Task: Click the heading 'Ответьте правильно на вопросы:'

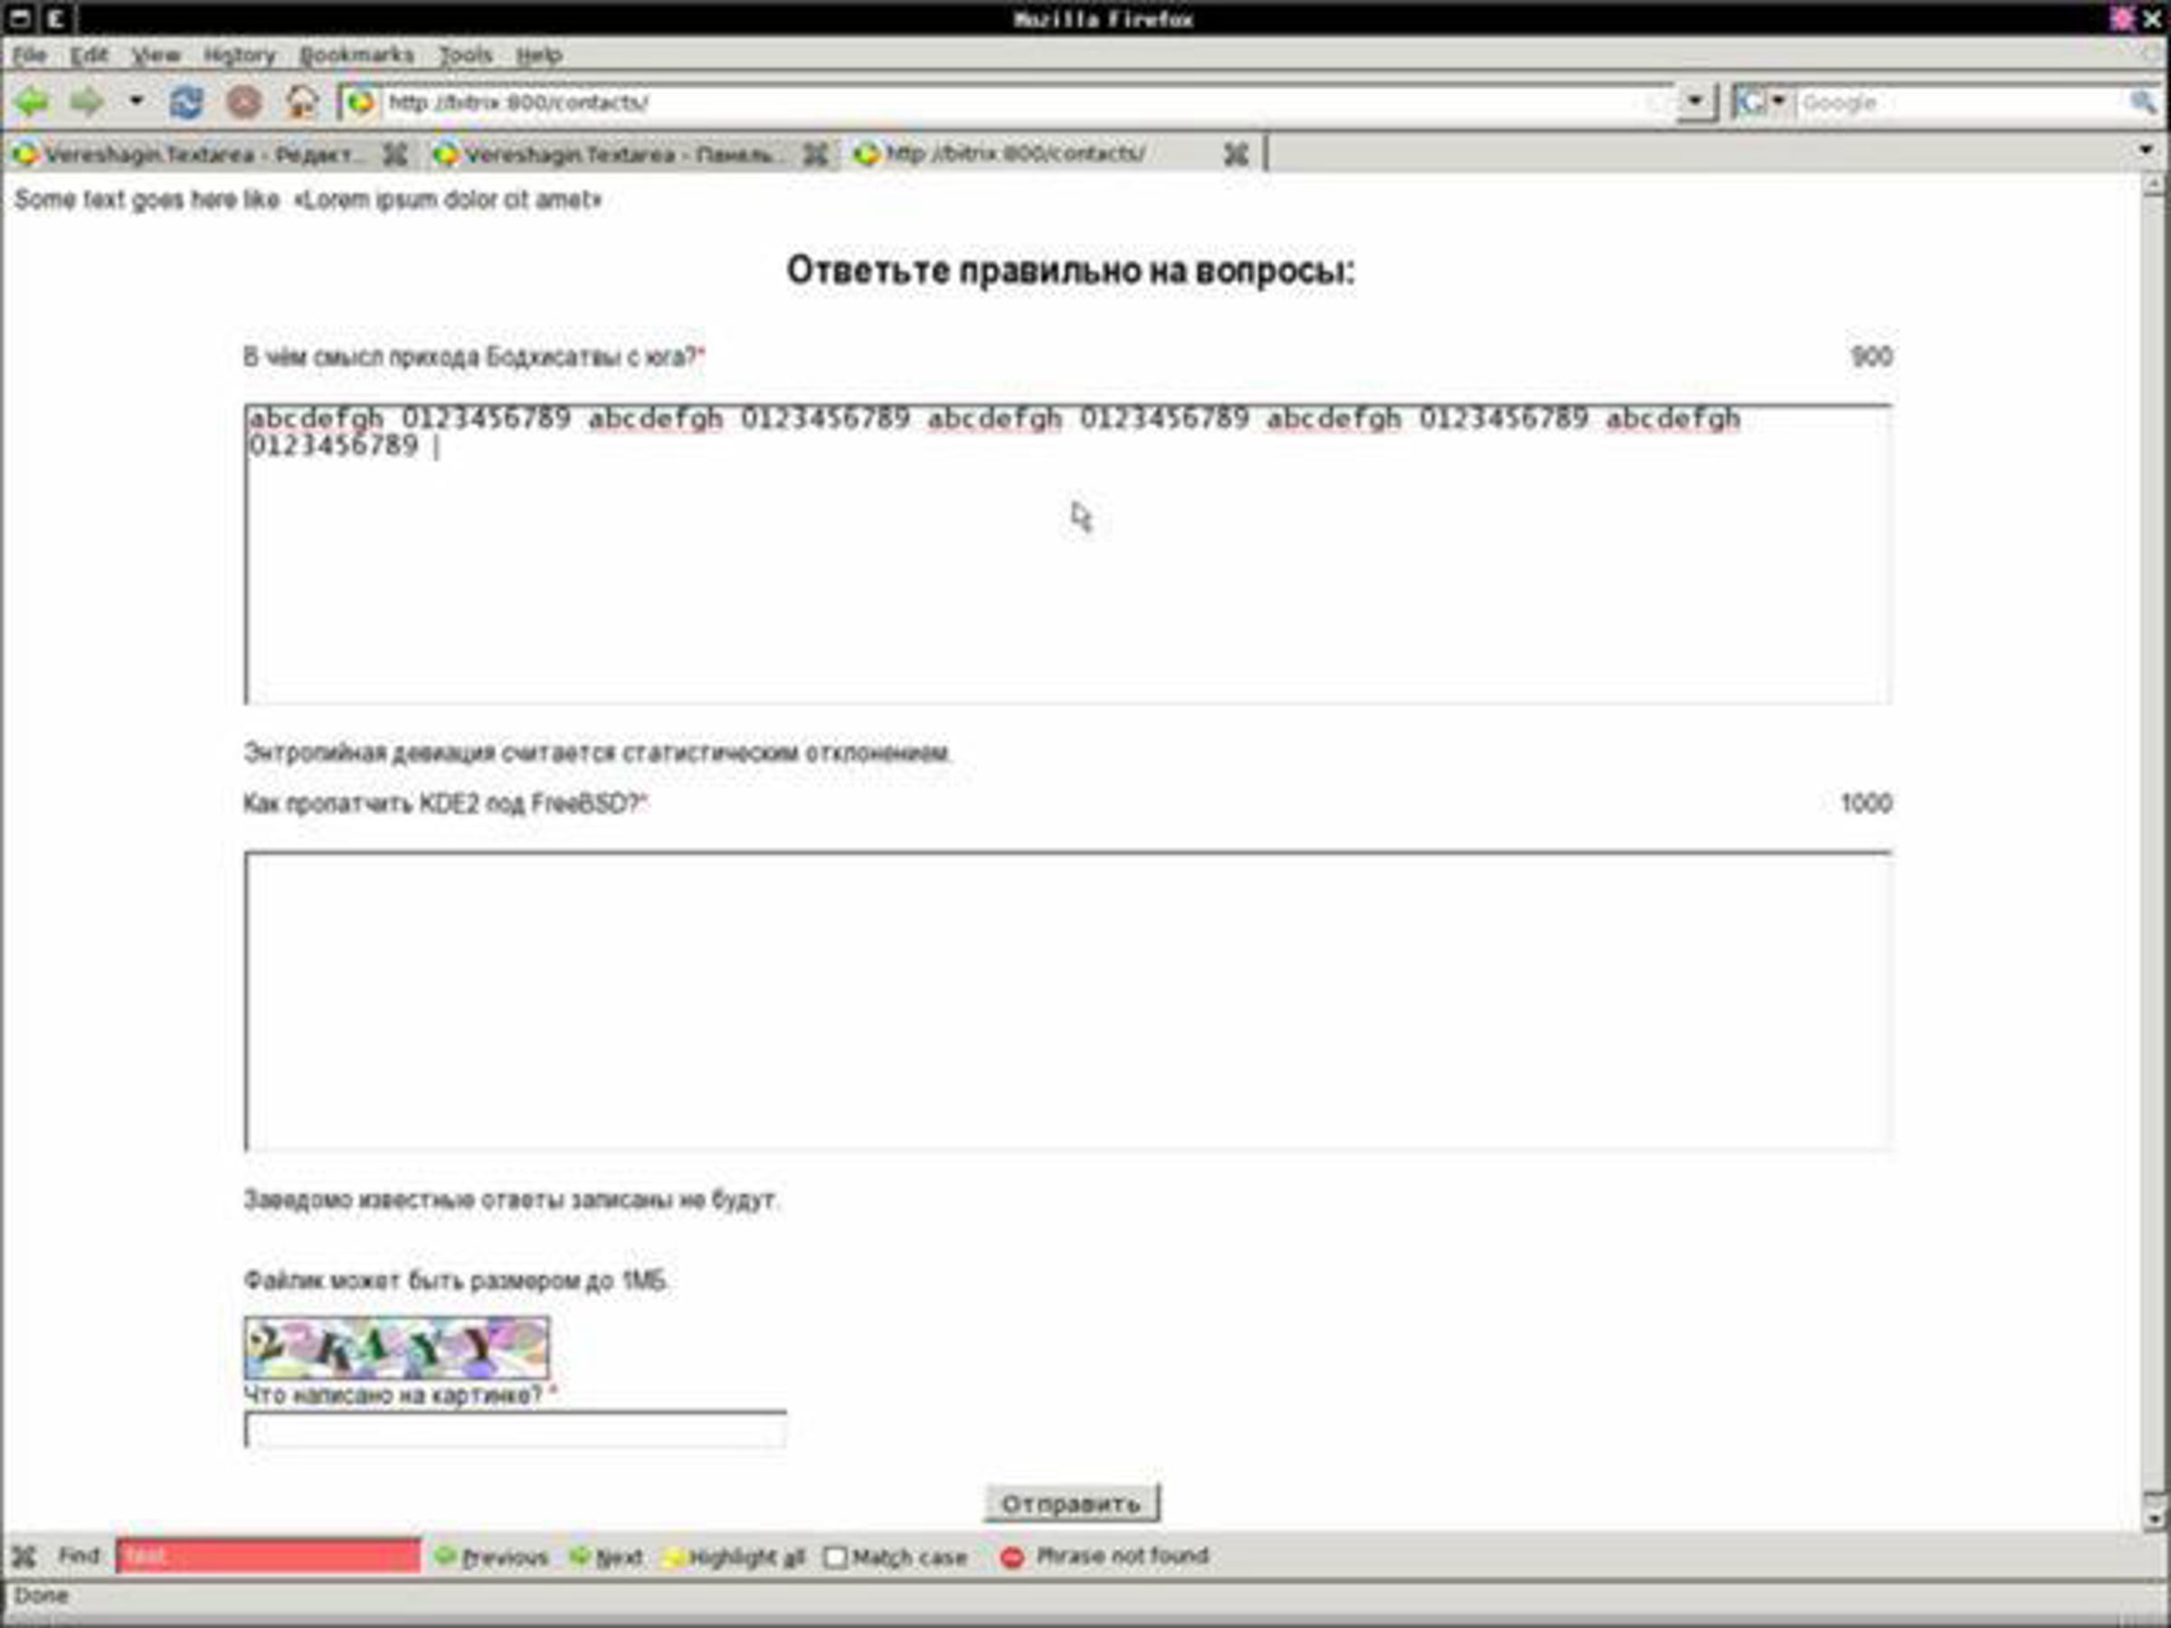Action: pyautogui.click(x=1070, y=270)
